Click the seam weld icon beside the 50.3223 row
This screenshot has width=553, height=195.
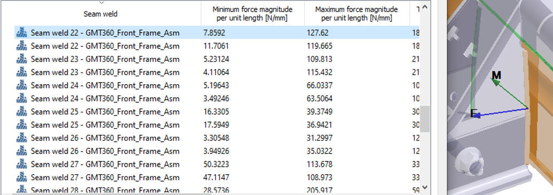tap(21, 164)
